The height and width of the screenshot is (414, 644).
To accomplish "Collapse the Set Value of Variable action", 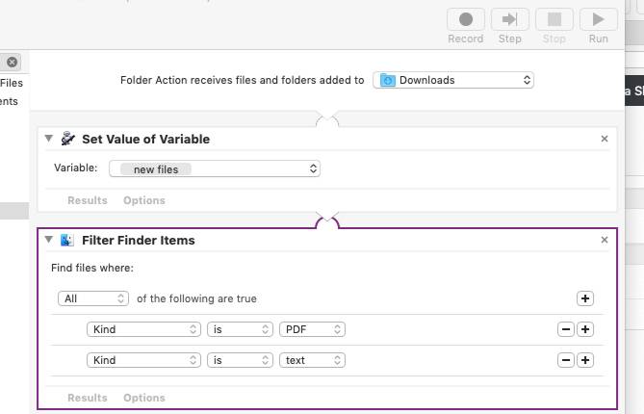I will click(49, 139).
